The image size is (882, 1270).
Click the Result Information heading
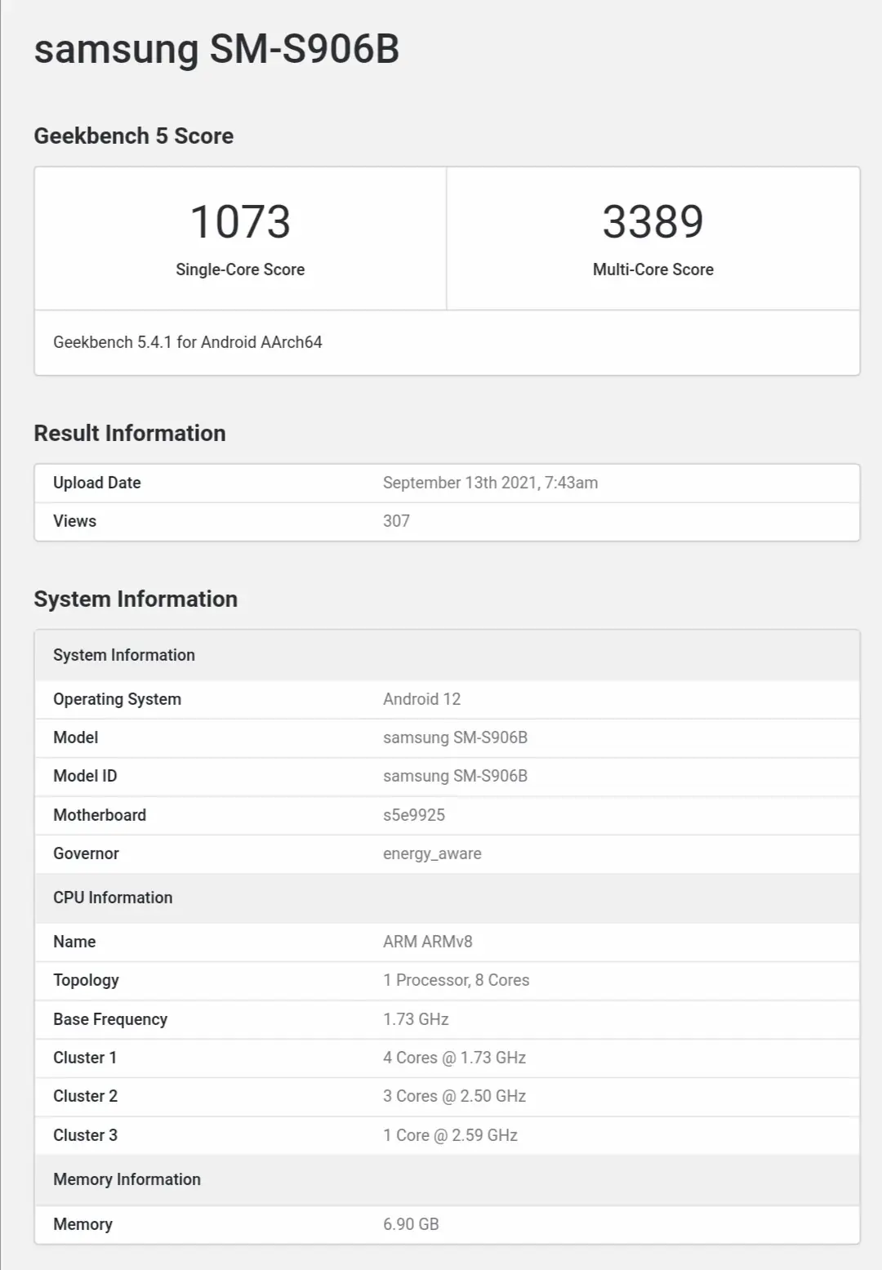(130, 434)
